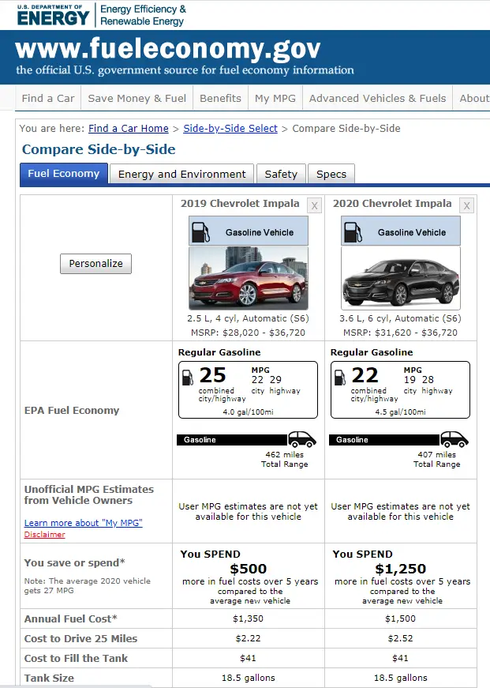Click the red 2019 Impala photo
This screenshot has width=490, height=688.
tap(249, 278)
